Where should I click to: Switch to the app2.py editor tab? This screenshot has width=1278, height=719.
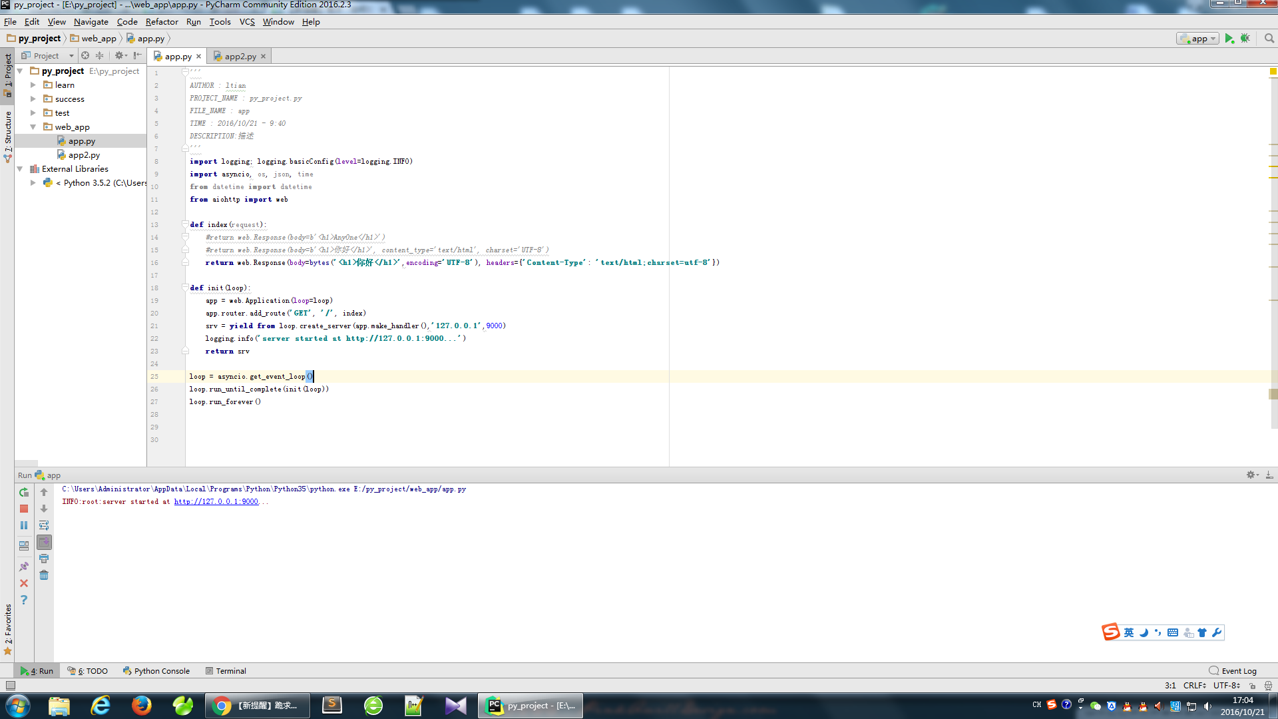click(x=240, y=57)
